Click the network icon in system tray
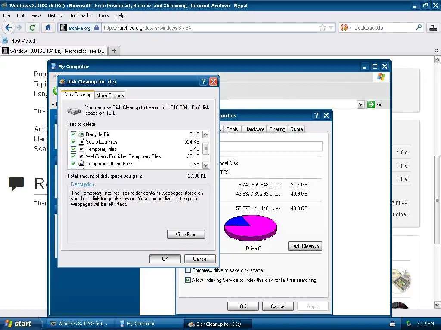This screenshot has height=330, width=441. (x=409, y=324)
